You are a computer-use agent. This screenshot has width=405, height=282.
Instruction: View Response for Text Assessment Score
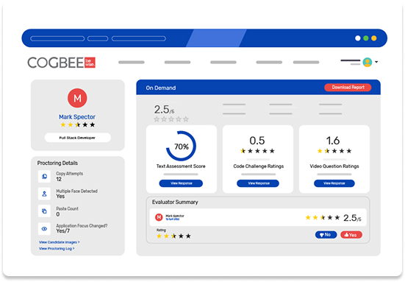[x=181, y=183]
